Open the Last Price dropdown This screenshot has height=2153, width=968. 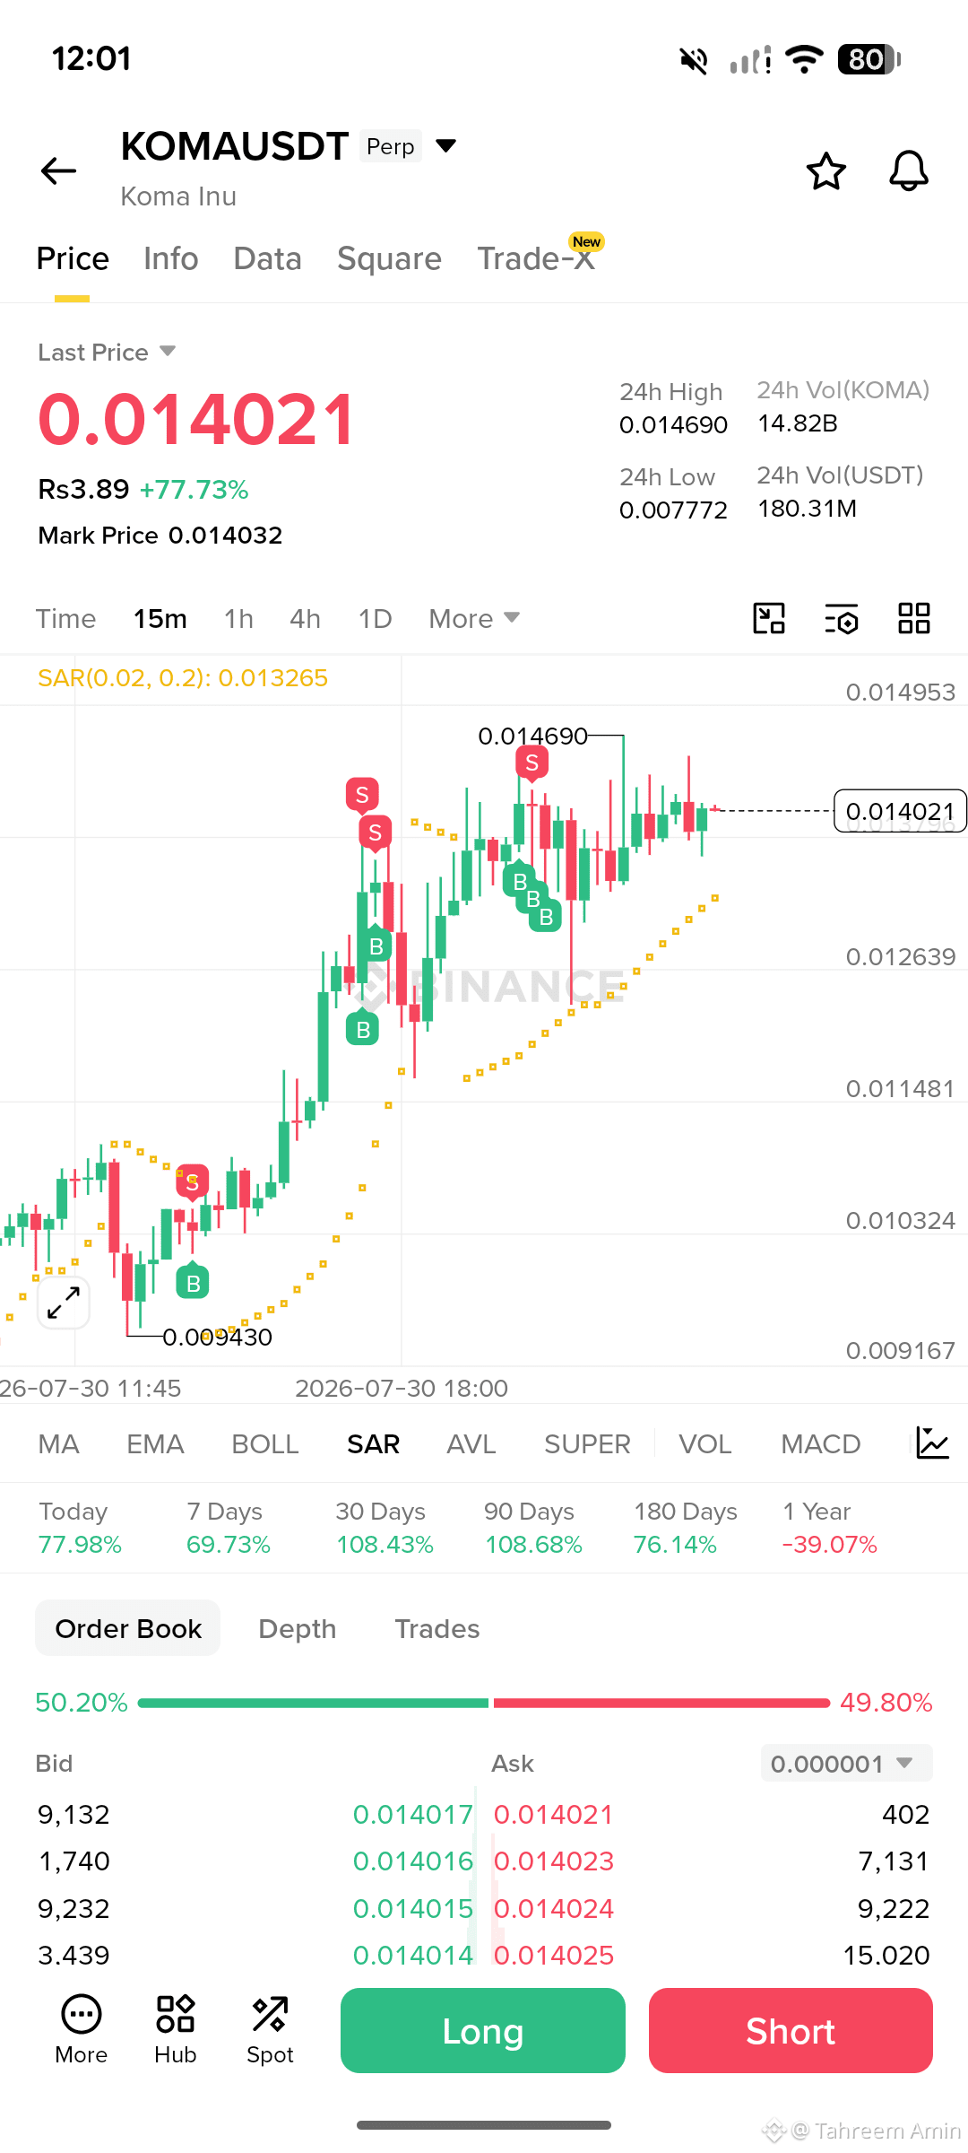107,352
